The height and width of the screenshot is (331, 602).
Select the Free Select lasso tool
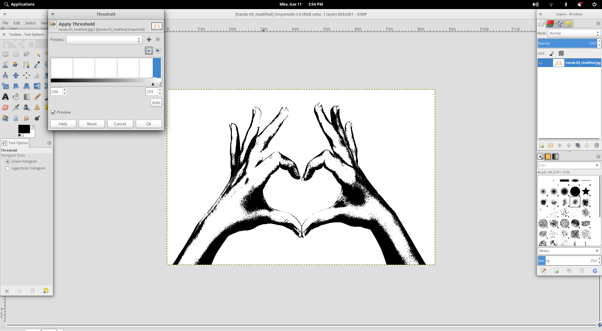pyautogui.click(x=27, y=54)
